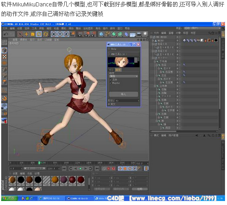This screenshot has height=205, width=227.
Task: Toggle visibility dot for 右足IK row
Action: 177,44
